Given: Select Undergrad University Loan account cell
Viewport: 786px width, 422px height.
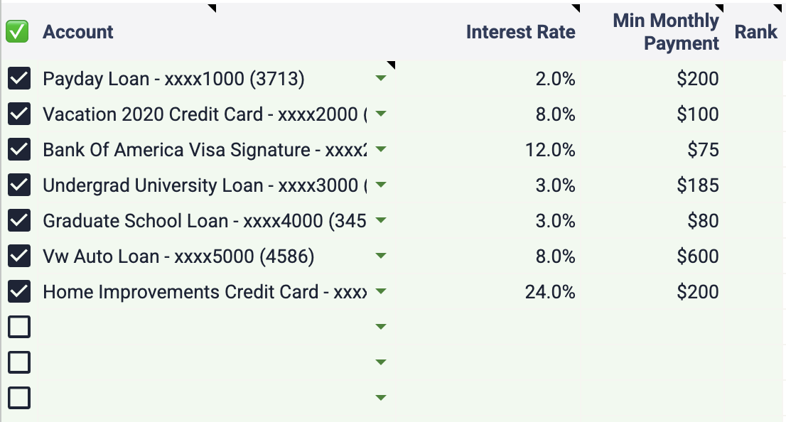Looking at the screenshot, I should click(205, 185).
